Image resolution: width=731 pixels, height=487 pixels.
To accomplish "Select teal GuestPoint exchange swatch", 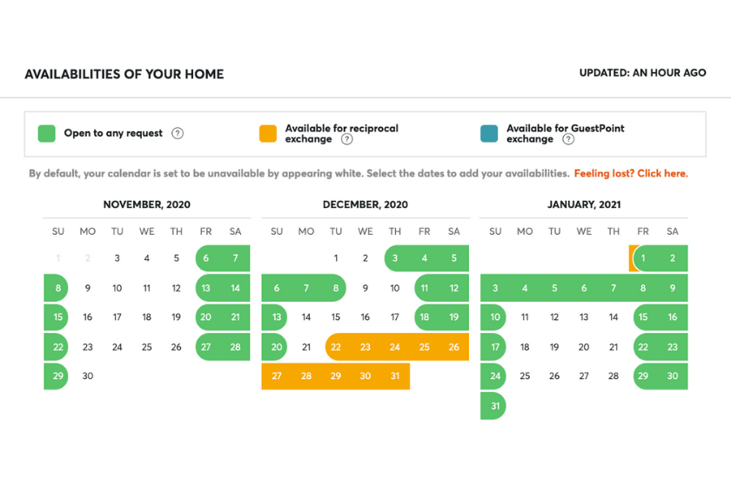I will pyautogui.click(x=489, y=133).
